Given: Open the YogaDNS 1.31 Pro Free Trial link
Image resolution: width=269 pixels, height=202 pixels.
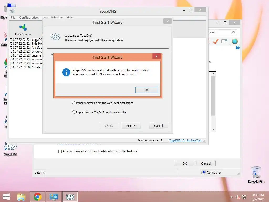Looking at the screenshot, I should [x=185, y=140].
